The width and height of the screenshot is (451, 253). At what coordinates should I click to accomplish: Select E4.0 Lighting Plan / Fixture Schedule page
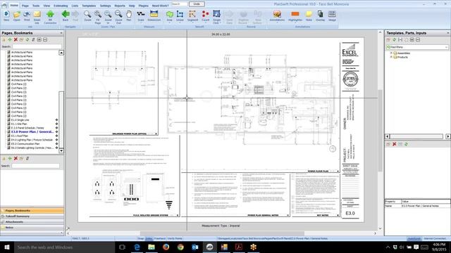point(32,140)
